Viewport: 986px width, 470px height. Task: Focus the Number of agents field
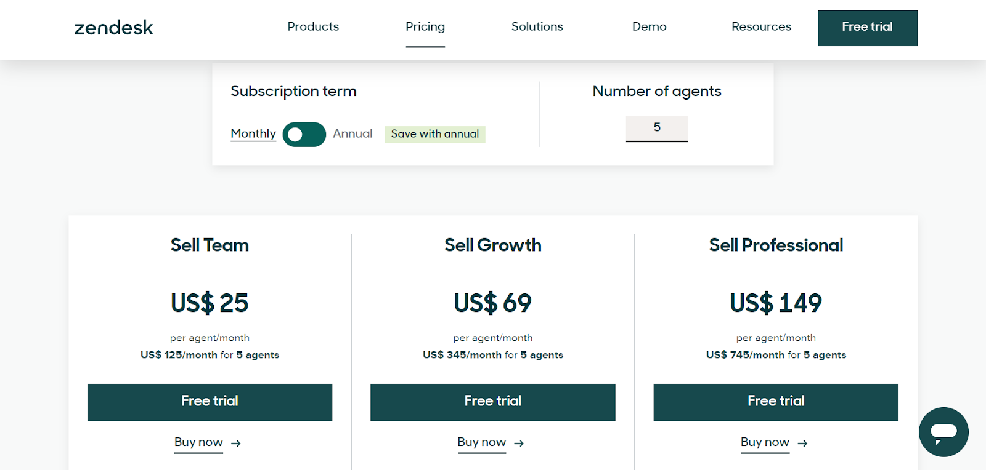tap(657, 128)
